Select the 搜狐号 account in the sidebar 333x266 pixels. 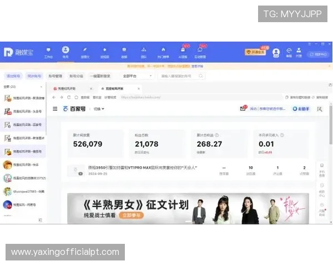point(23,151)
